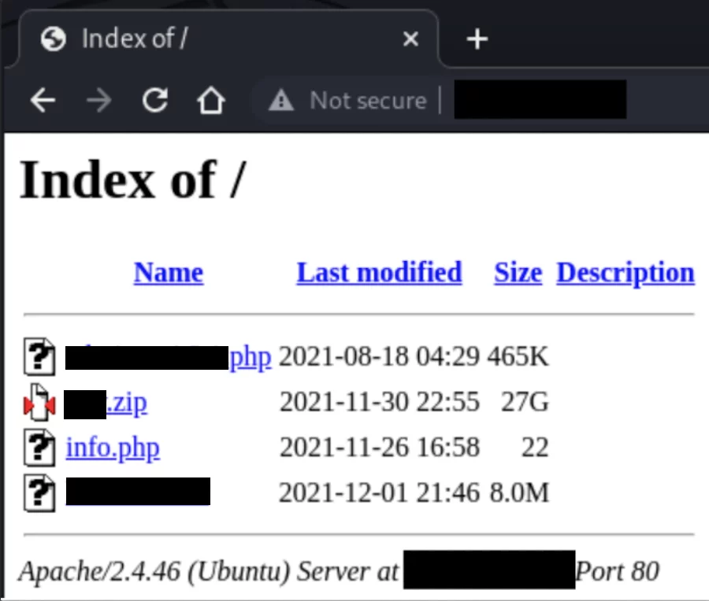This screenshot has height=601, width=709.
Task: Click inside the address bar
Action: (x=540, y=100)
